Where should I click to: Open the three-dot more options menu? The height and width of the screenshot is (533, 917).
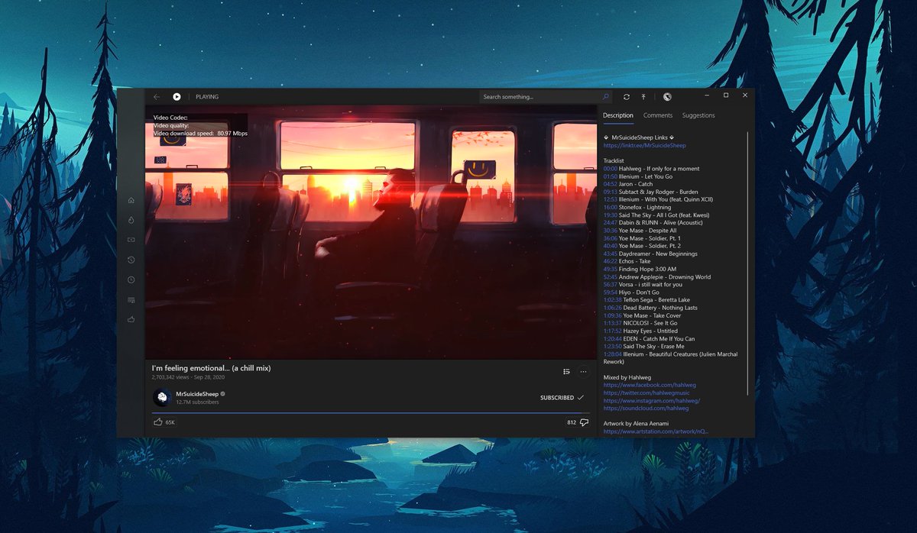(583, 372)
